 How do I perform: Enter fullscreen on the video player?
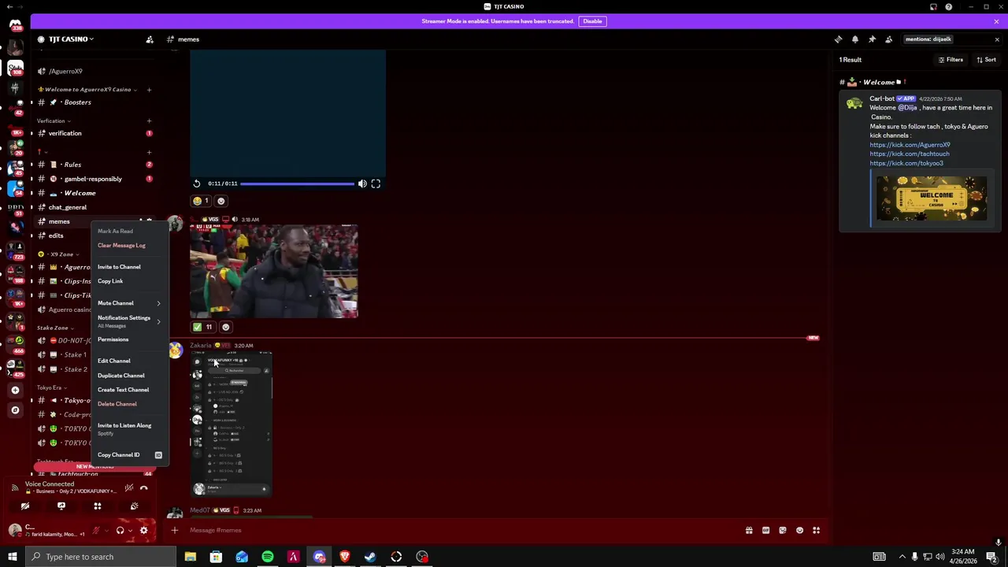(376, 183)
